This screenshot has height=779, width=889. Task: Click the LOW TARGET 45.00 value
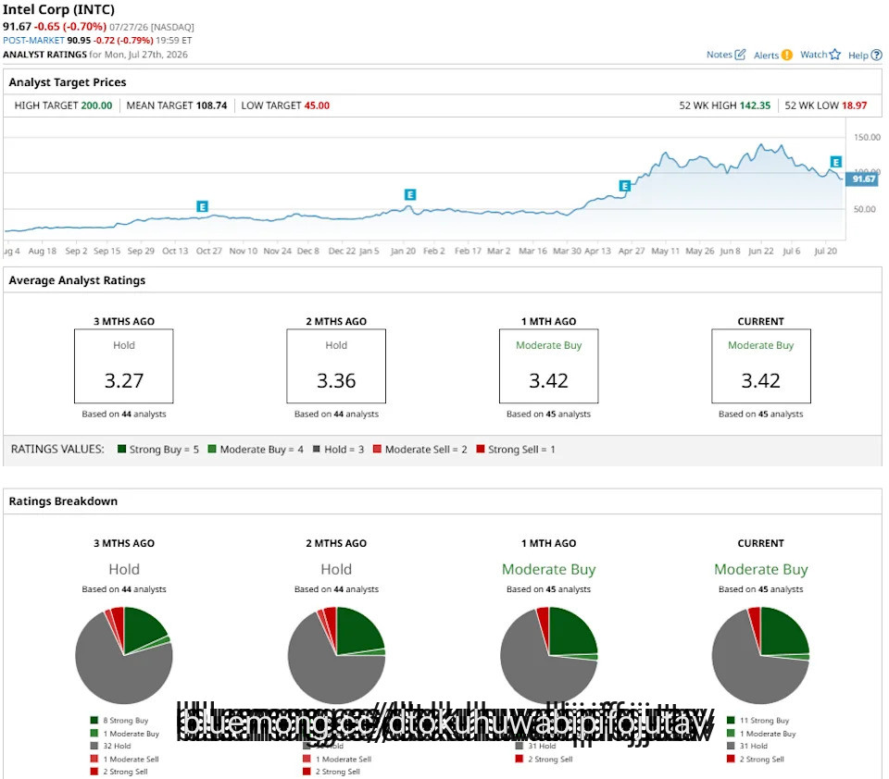[317, 105]
